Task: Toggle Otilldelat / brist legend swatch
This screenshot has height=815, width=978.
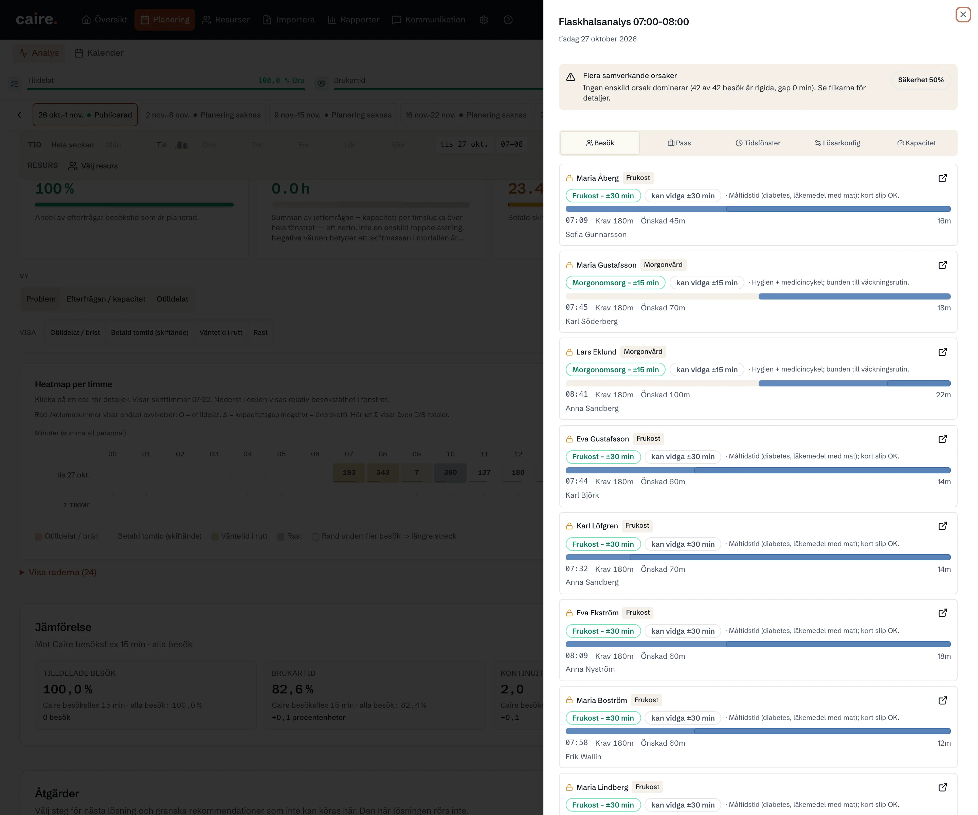Action: (39, 537)
